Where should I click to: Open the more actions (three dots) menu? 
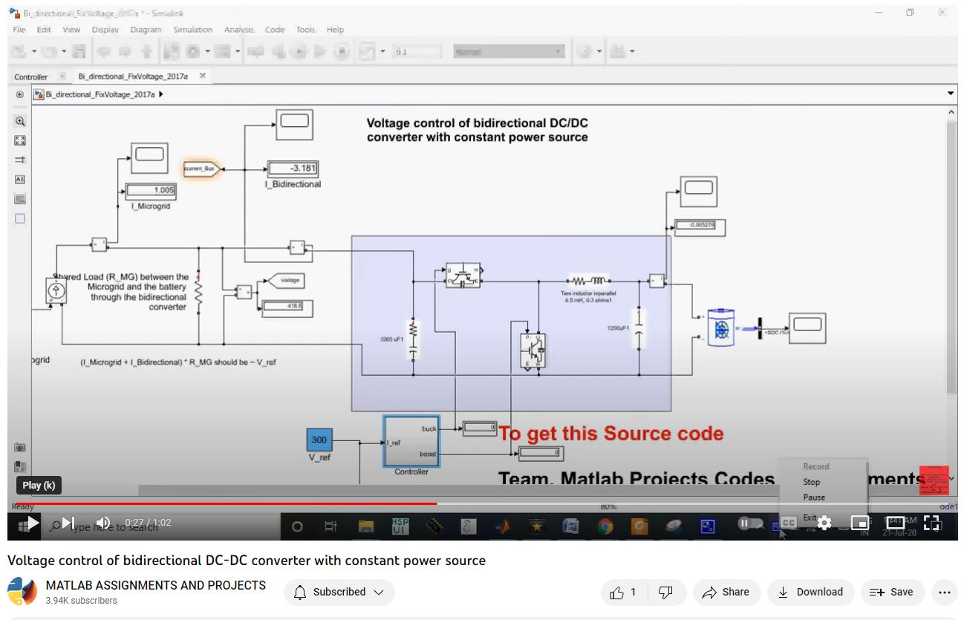pos(944,592)
